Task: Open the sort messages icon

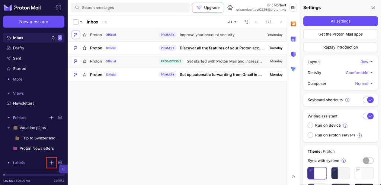Action: [246, 22]
